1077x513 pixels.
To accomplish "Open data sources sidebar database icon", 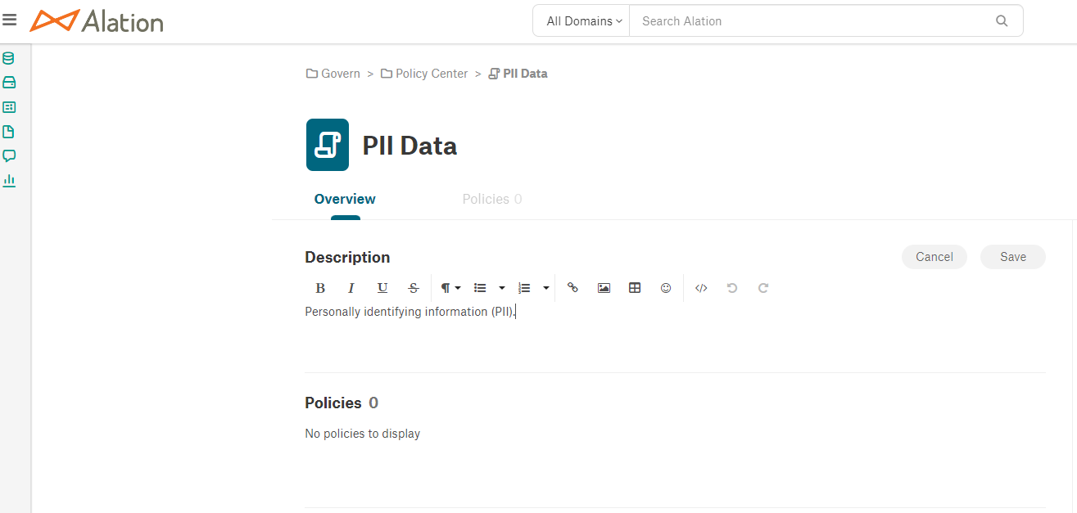I will (x=9, y=58).
